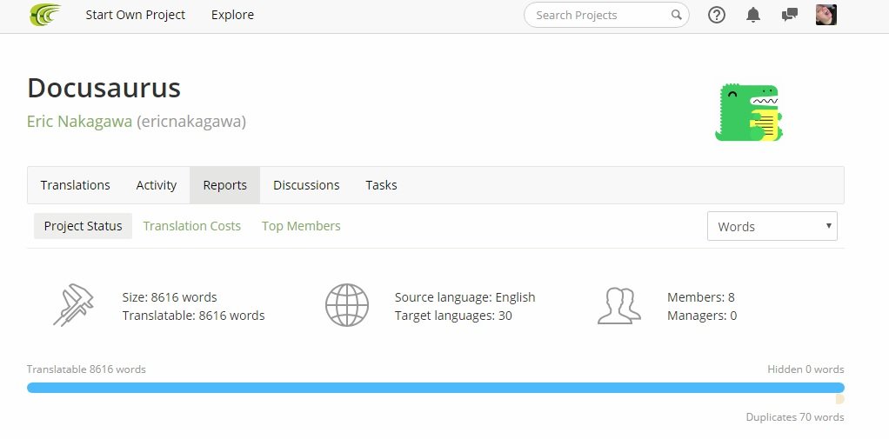The height and width of the screenshot is (439, 889).
Task: Select the Reports tab
Action: coord(225,185)
